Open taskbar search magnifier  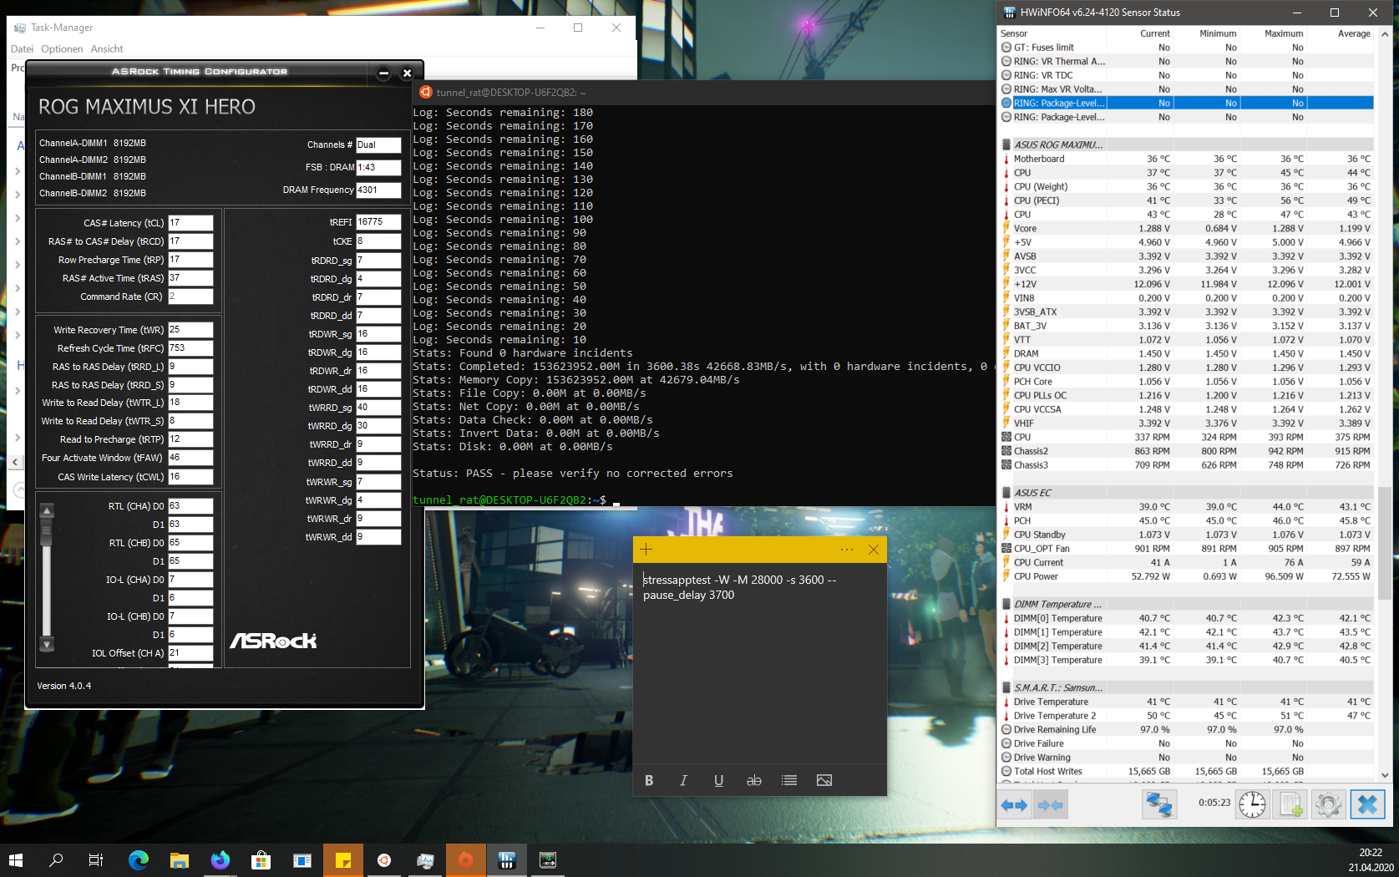[56, 859]
